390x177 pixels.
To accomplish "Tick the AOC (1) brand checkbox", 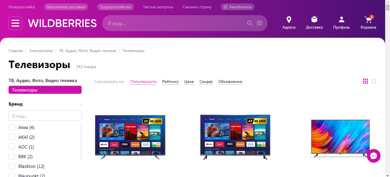I will pos(12,147).
